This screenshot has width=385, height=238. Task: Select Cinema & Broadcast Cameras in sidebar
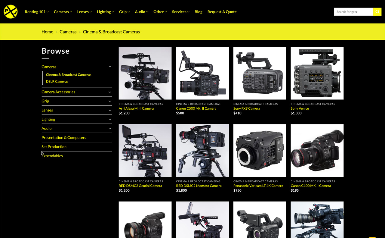pos(69,75)
